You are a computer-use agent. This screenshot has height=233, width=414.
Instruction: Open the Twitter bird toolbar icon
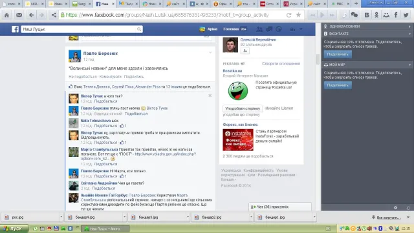406,15
